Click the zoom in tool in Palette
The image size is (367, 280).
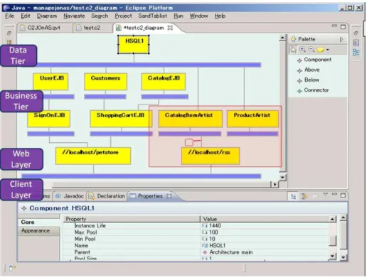[302, 50]
